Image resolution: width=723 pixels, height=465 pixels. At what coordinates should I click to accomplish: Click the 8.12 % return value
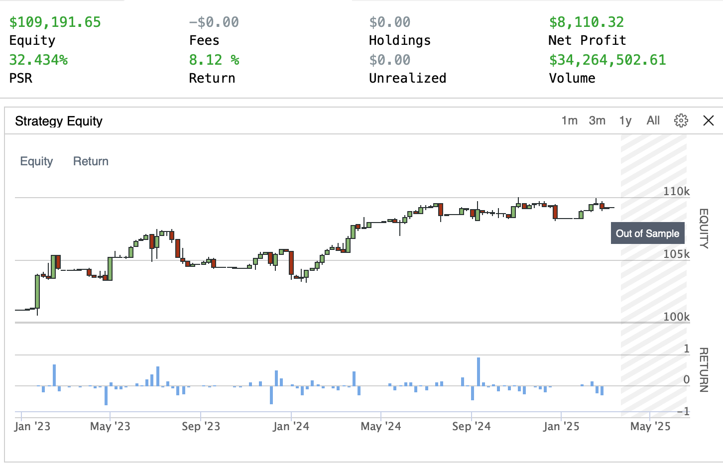(214, 60)
